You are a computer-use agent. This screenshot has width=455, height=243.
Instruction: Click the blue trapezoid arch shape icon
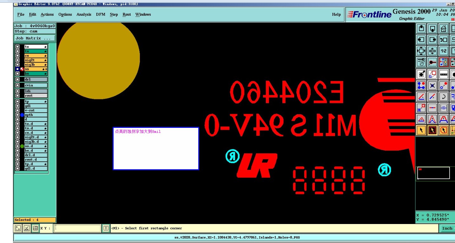pos(444,119)
